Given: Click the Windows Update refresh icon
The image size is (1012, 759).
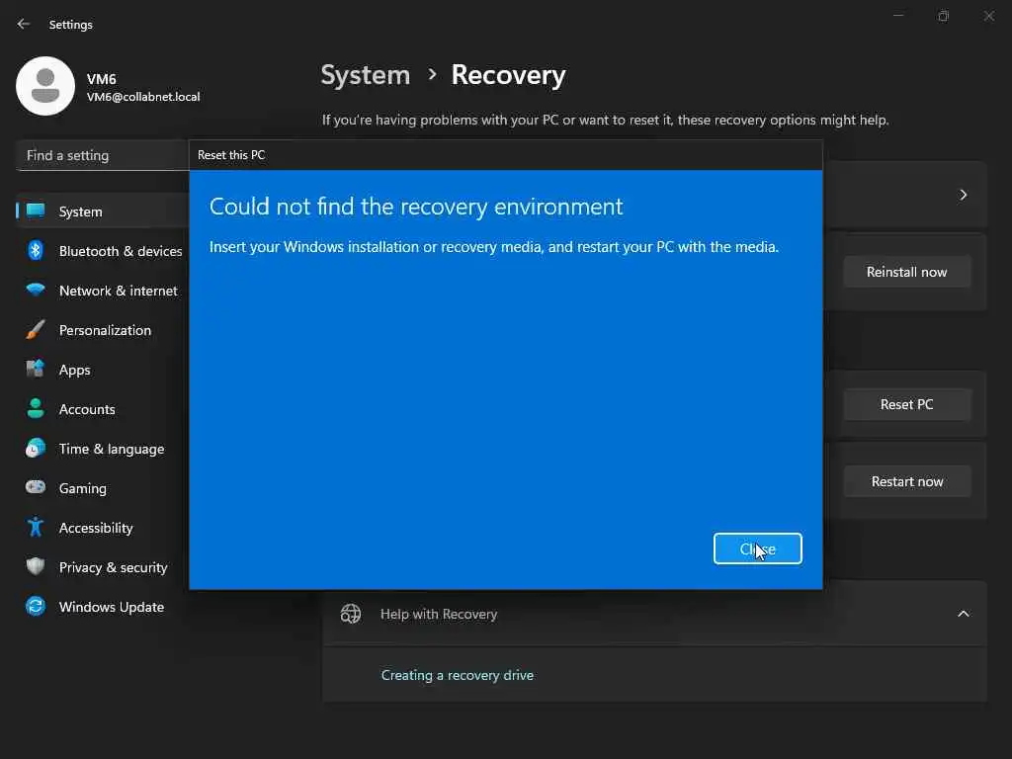Looking at the screenshot, I should pyautogui.click(x=36, y=606).
